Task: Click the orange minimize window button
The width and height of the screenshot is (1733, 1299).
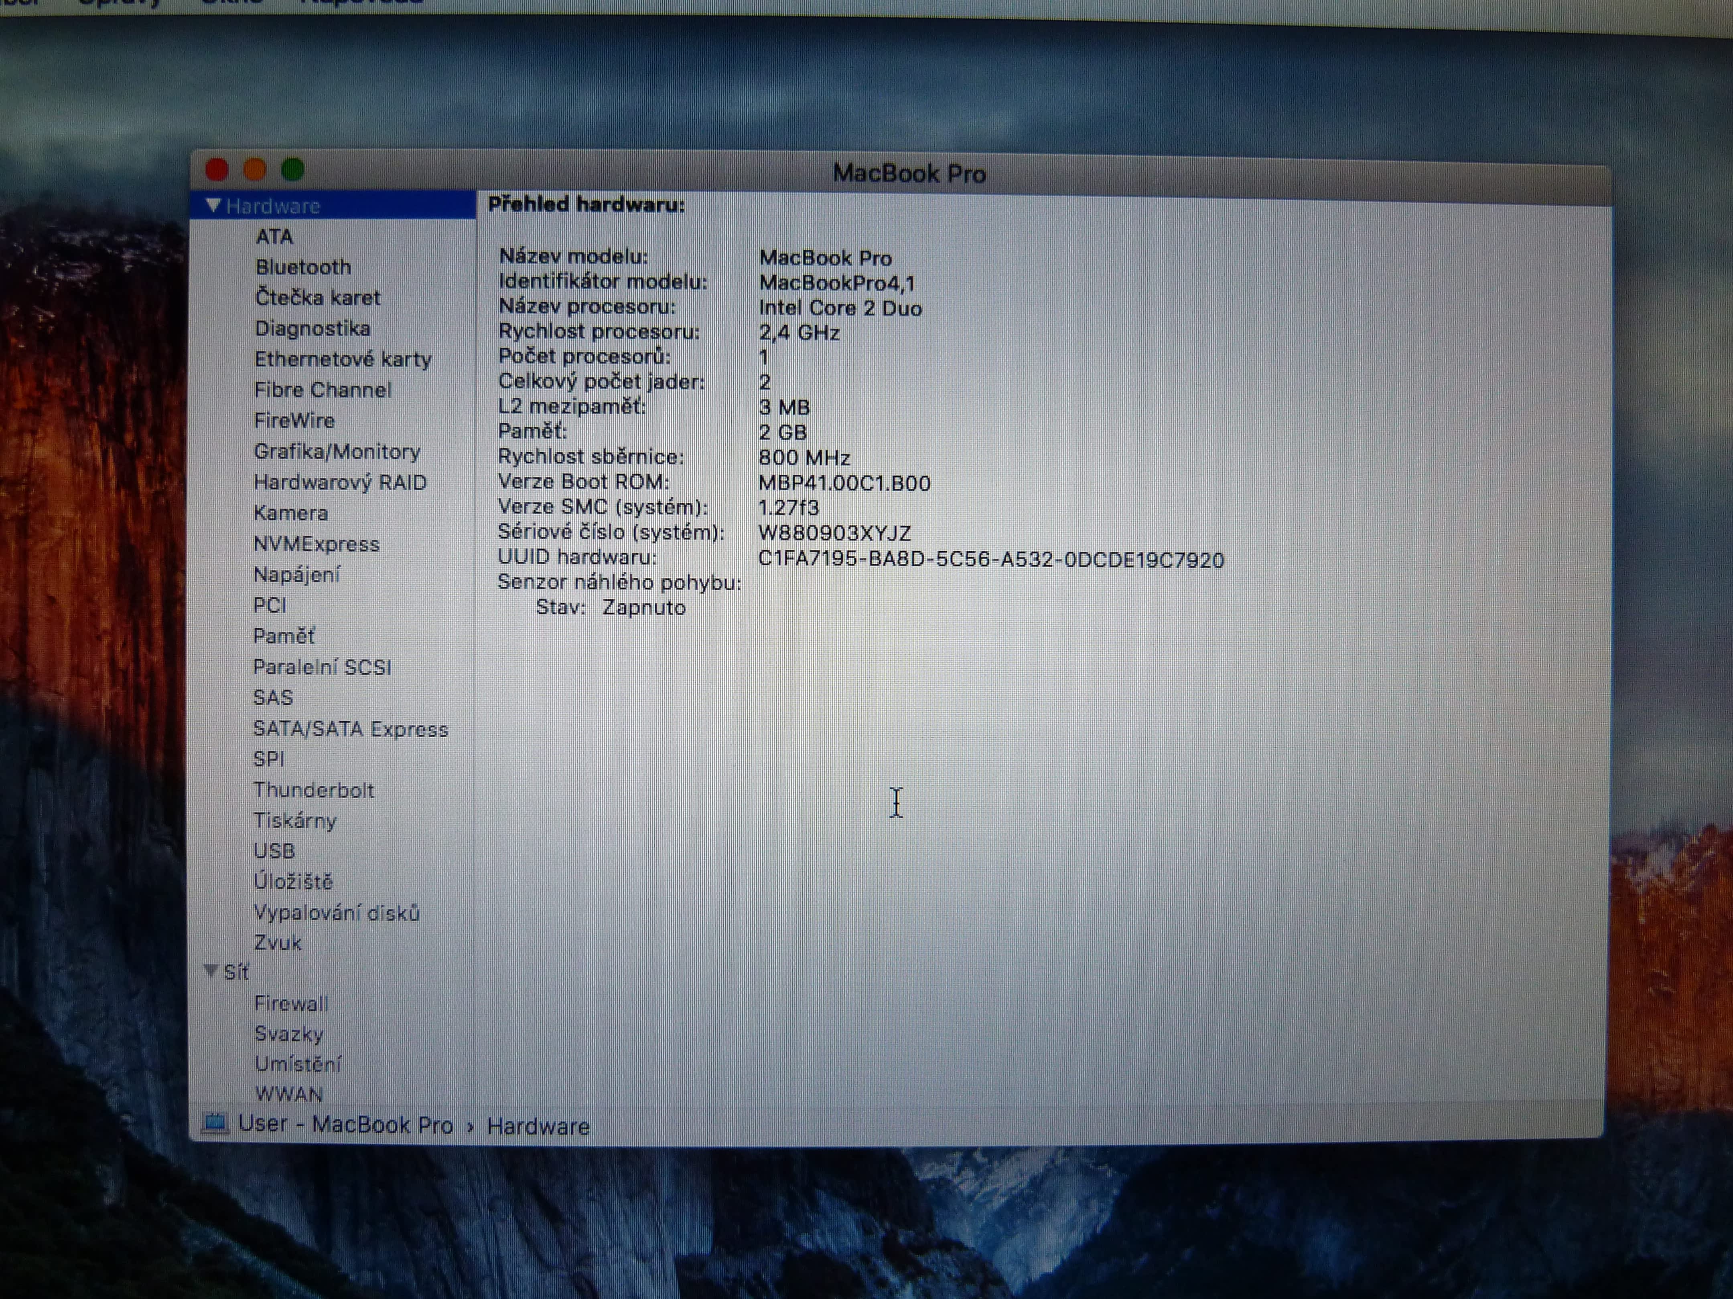Action: tap(255, 169)
